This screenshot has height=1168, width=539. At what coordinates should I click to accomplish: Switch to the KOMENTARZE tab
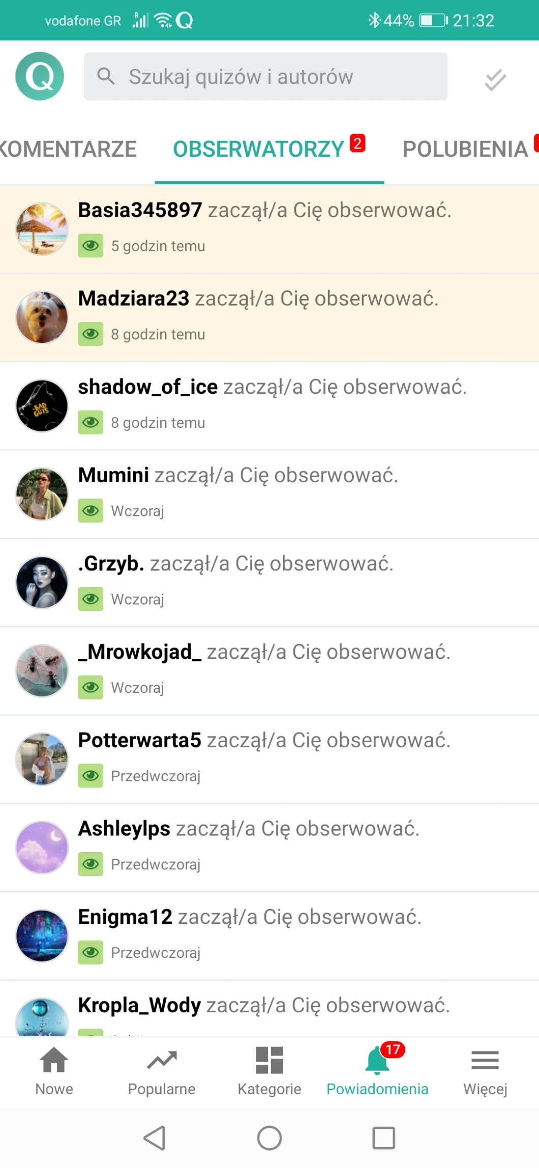(68, 149)
